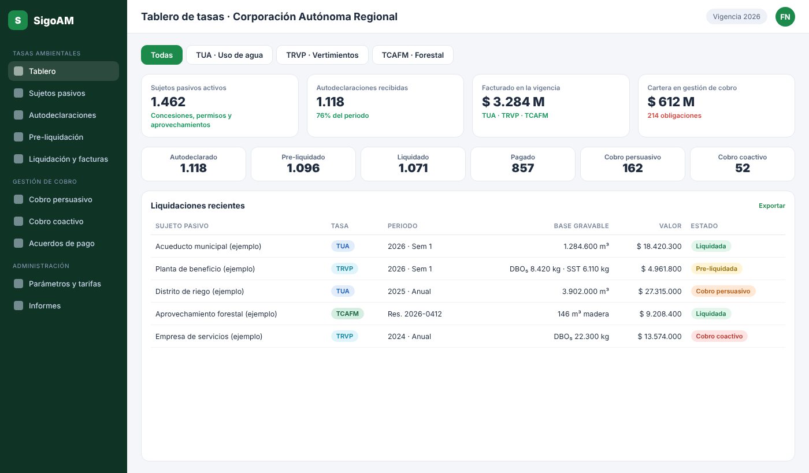809x473 pixels.
Task: Click the icon beside Tablero in sidebar
Action: point(18,71)
